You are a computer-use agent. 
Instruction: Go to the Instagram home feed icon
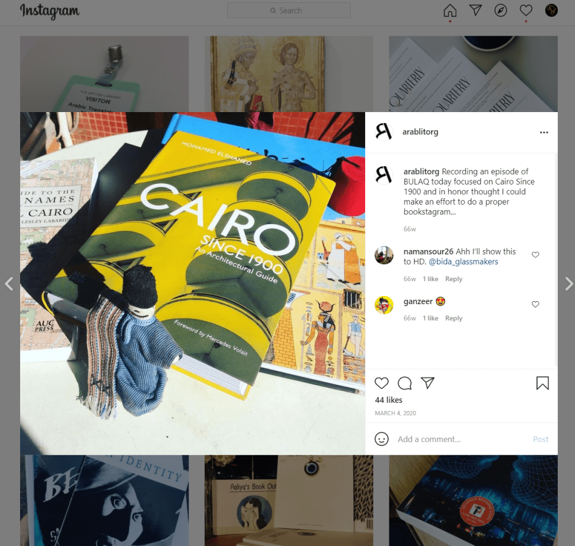coord(450,10)
